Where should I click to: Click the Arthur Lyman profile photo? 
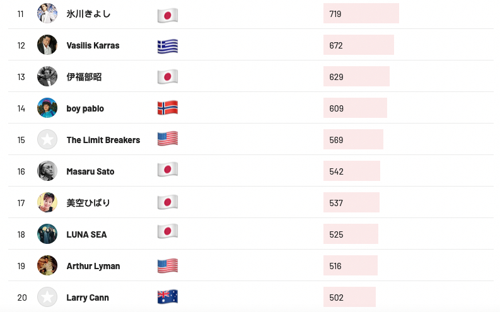pyautogui.click(x=47, y=266)
